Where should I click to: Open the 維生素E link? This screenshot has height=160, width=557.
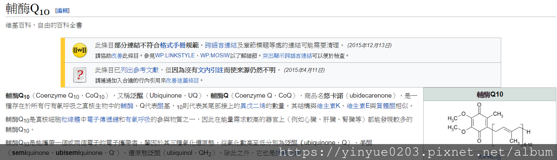click(x=358, y=106)
